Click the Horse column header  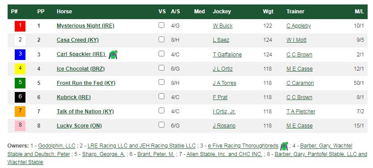tap(64, 12)
